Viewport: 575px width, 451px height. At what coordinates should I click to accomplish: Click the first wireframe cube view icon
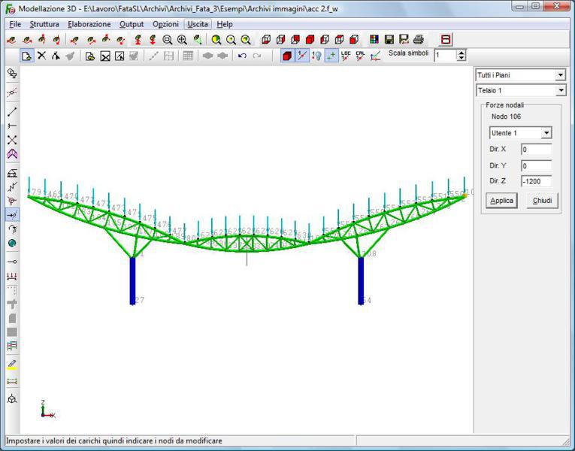[266, 40]
